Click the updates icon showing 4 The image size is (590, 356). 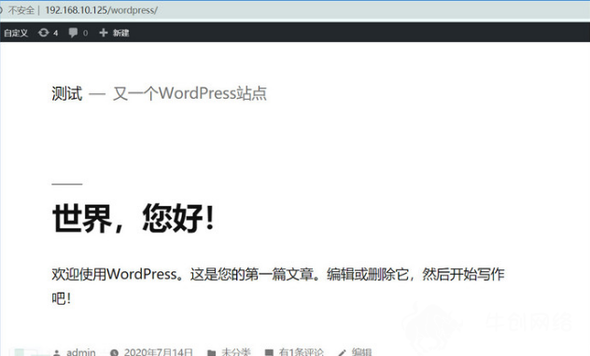(x=49, y=33)
